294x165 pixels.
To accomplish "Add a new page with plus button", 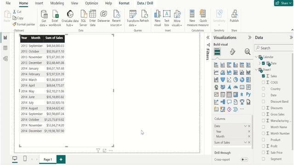I will (61, 159).
